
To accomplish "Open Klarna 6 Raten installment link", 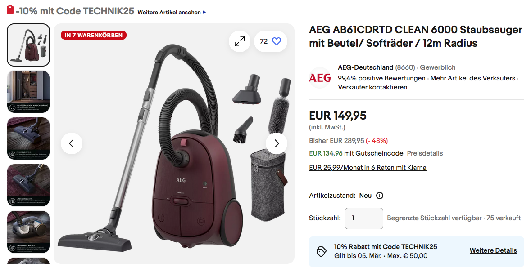I will coord(368,168).
